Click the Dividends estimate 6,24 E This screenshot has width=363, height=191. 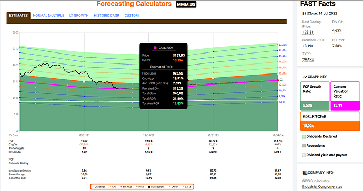point(278,152)
